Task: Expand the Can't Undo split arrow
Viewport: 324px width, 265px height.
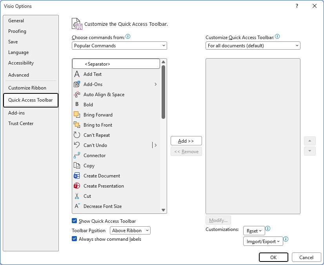Action: click(156, 145)
